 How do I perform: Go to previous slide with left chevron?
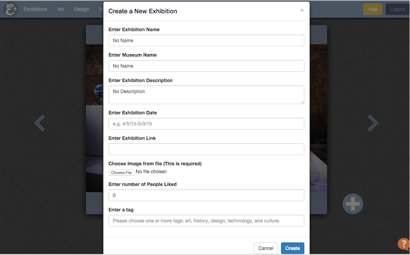click(40, 123)
